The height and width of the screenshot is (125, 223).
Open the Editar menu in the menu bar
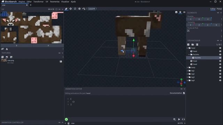click(29, 2)
